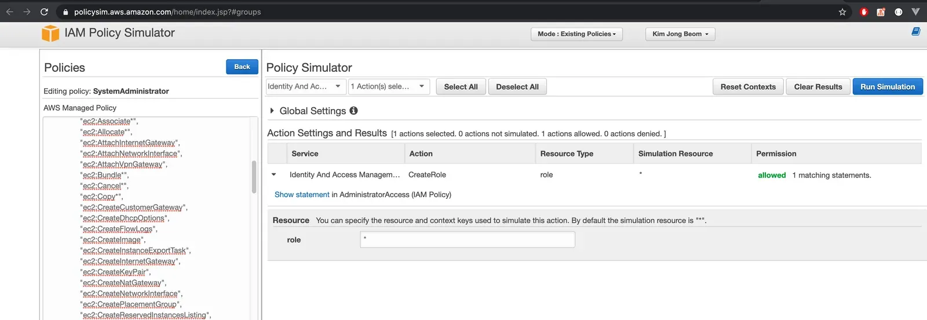Viewport: 927px width, 320px height.
Task: Click the IAM Policy Simulator cube logo
Action: click(x=50, y=33)
